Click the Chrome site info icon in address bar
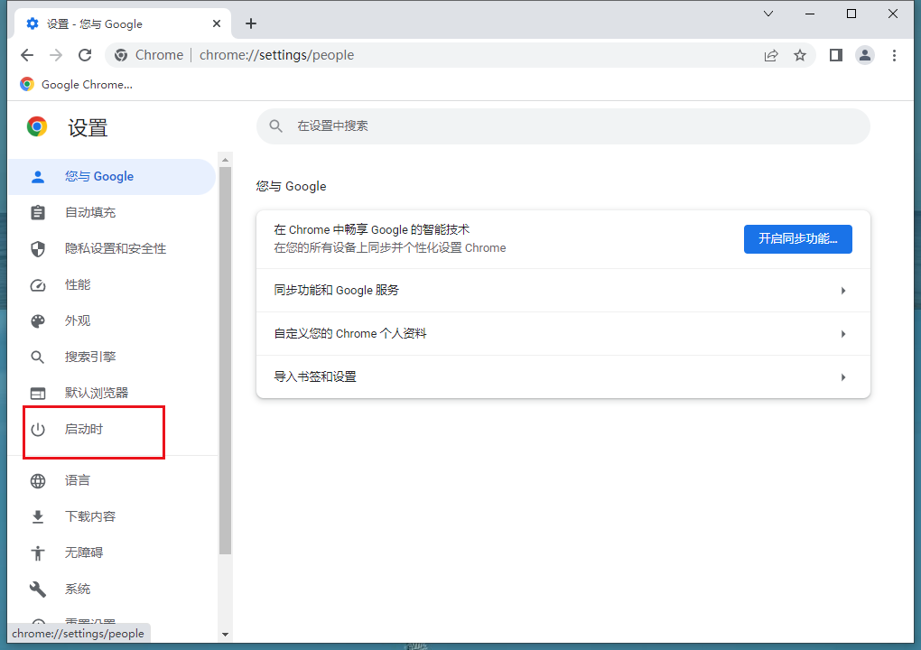 121,55
